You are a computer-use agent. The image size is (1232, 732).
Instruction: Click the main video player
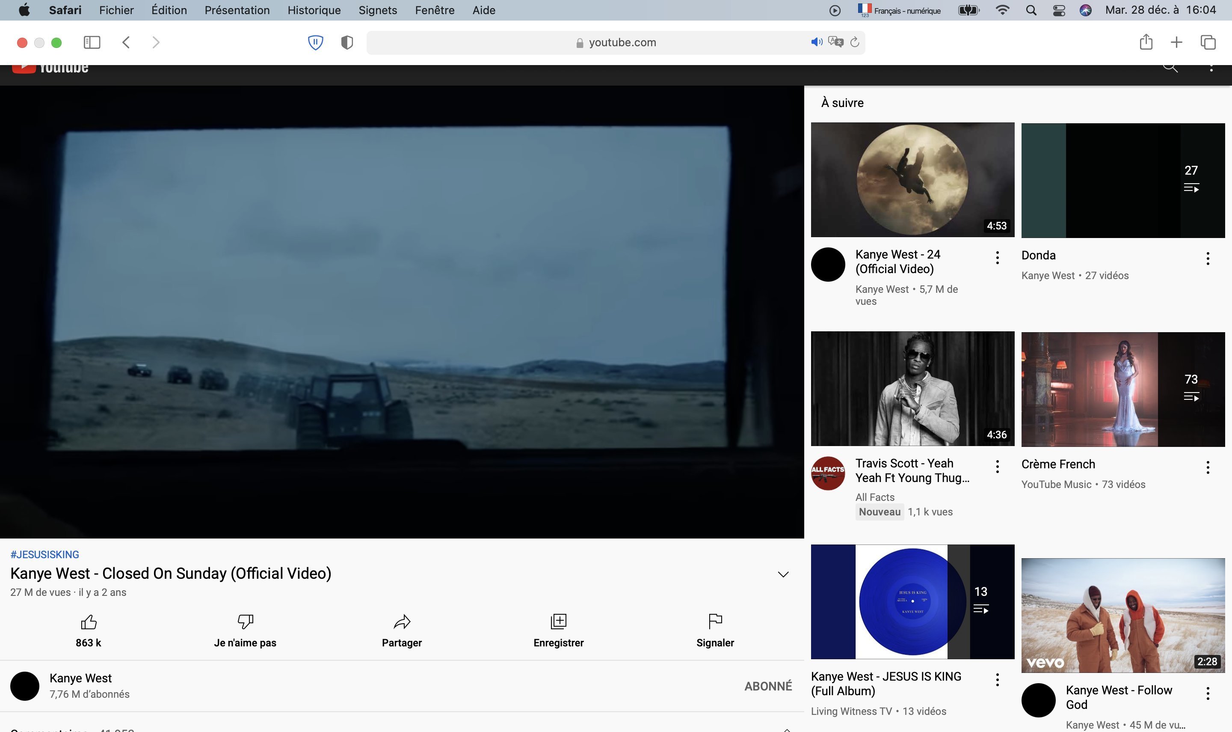point(402,312)
